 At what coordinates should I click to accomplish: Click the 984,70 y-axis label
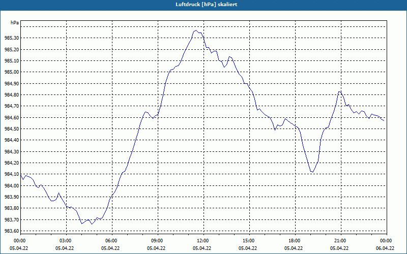12,106
